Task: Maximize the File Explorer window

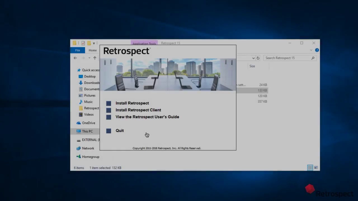Action: (302, 43)
